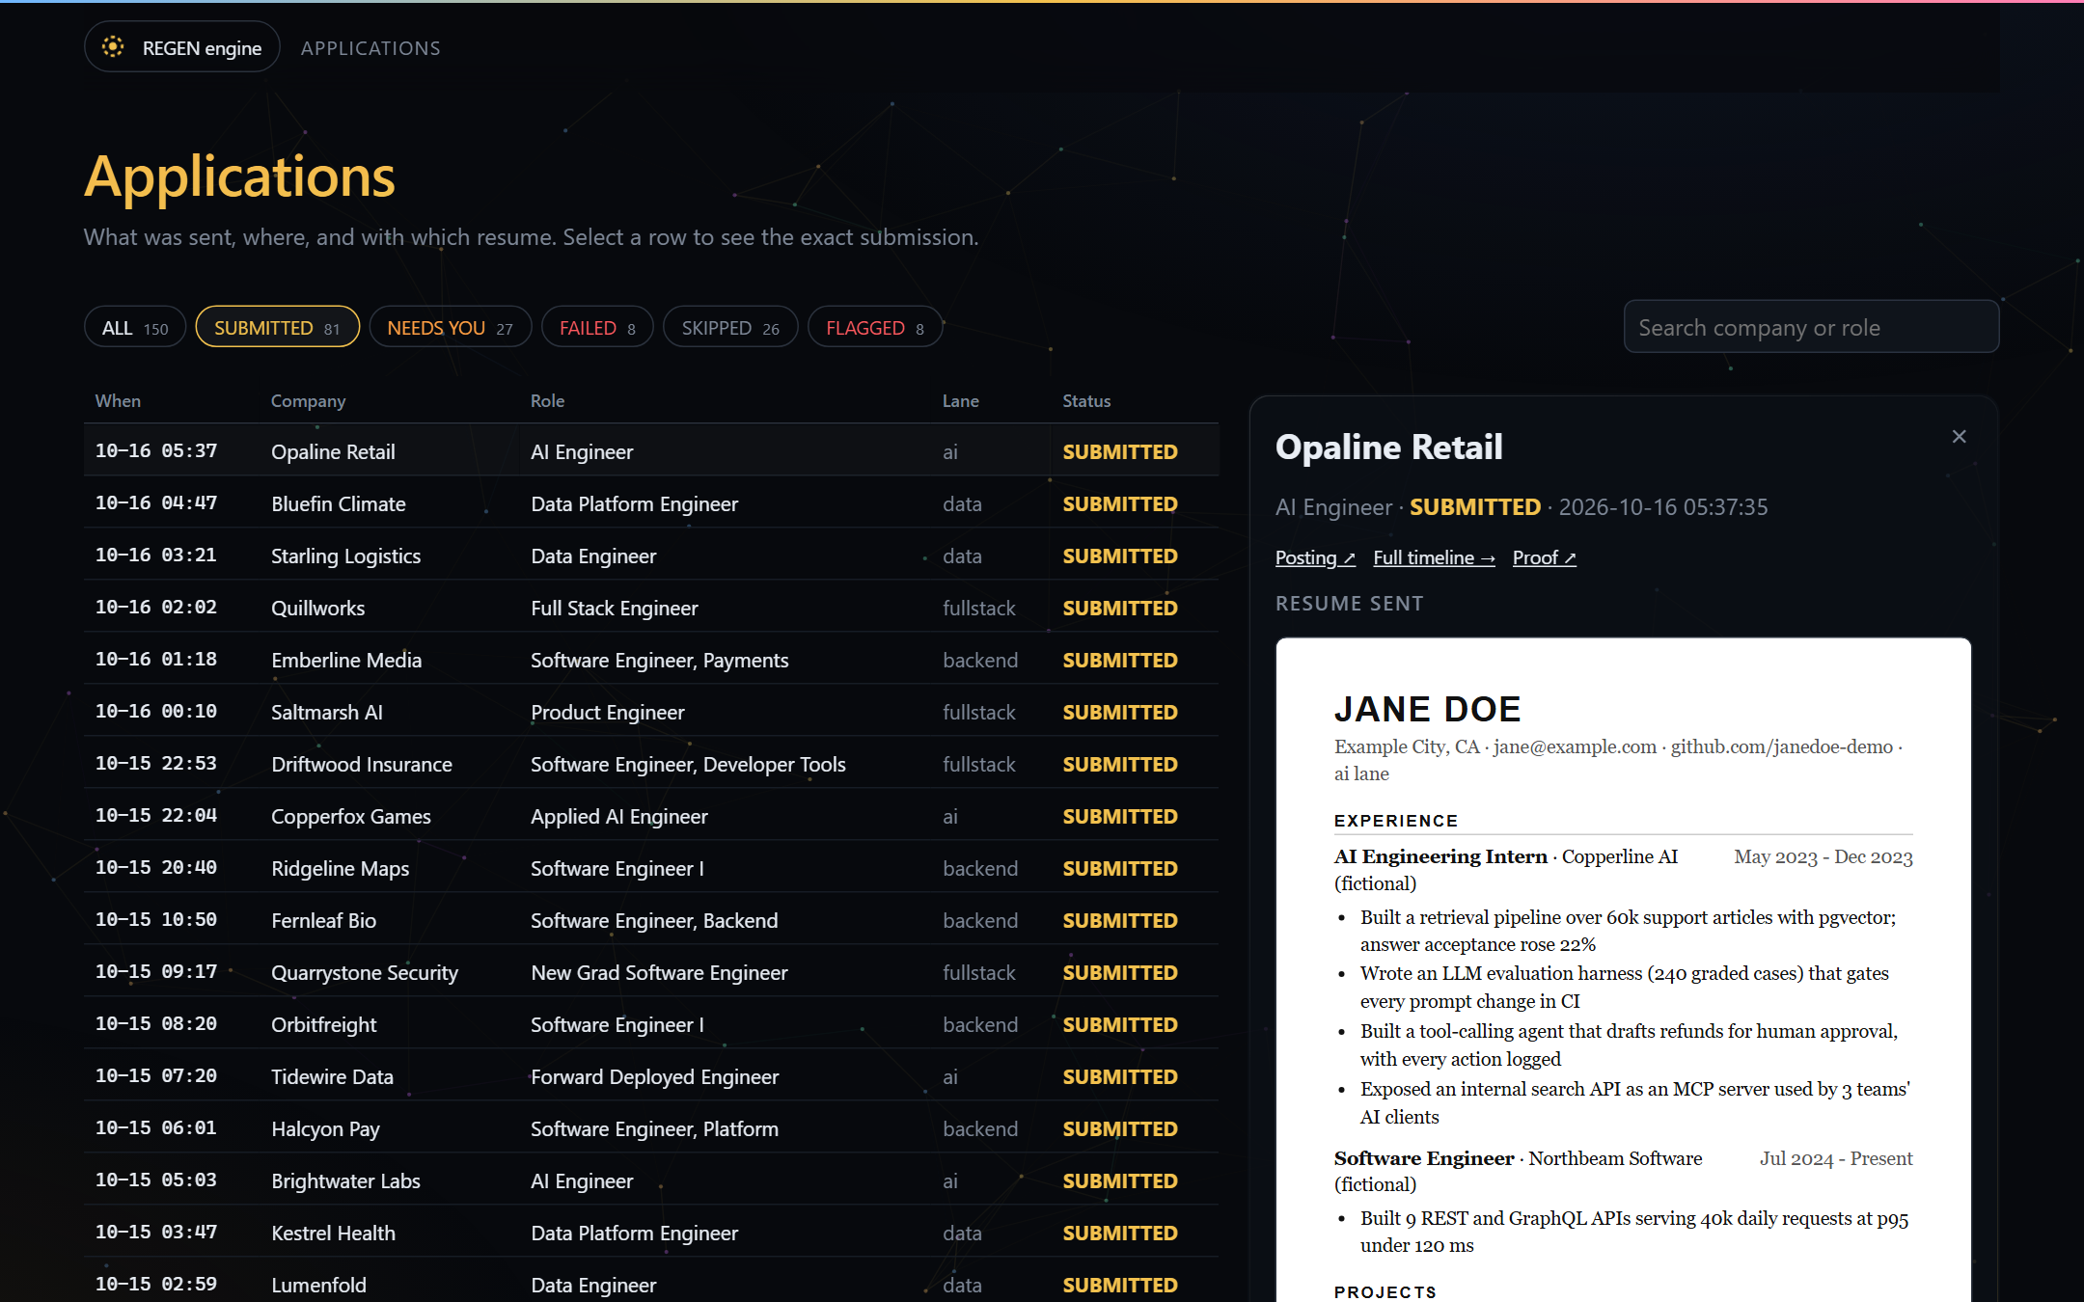Open the Posting link

(1315, 557)
